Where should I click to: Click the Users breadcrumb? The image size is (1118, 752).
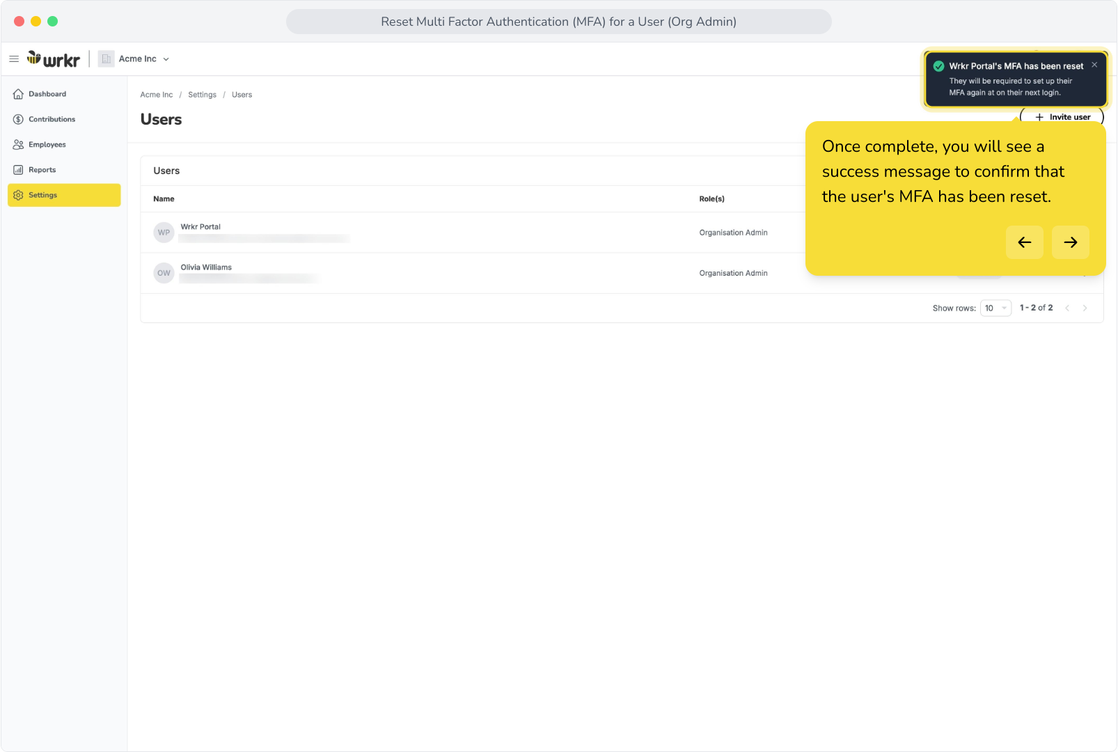(x=242, y=95)
